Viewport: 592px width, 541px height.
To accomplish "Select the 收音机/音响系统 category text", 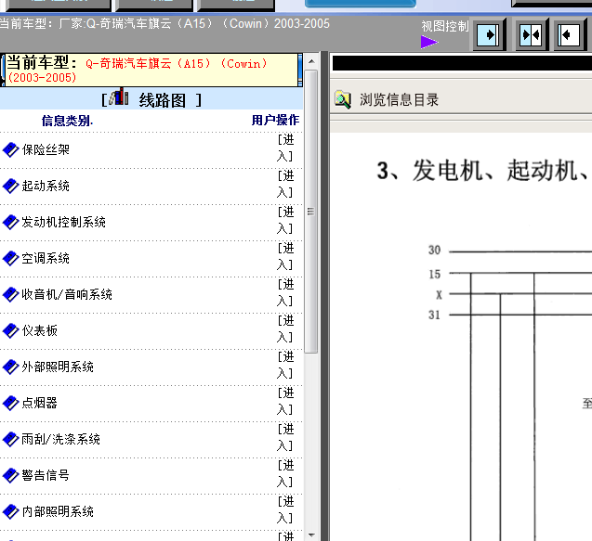I will (67, 294).
